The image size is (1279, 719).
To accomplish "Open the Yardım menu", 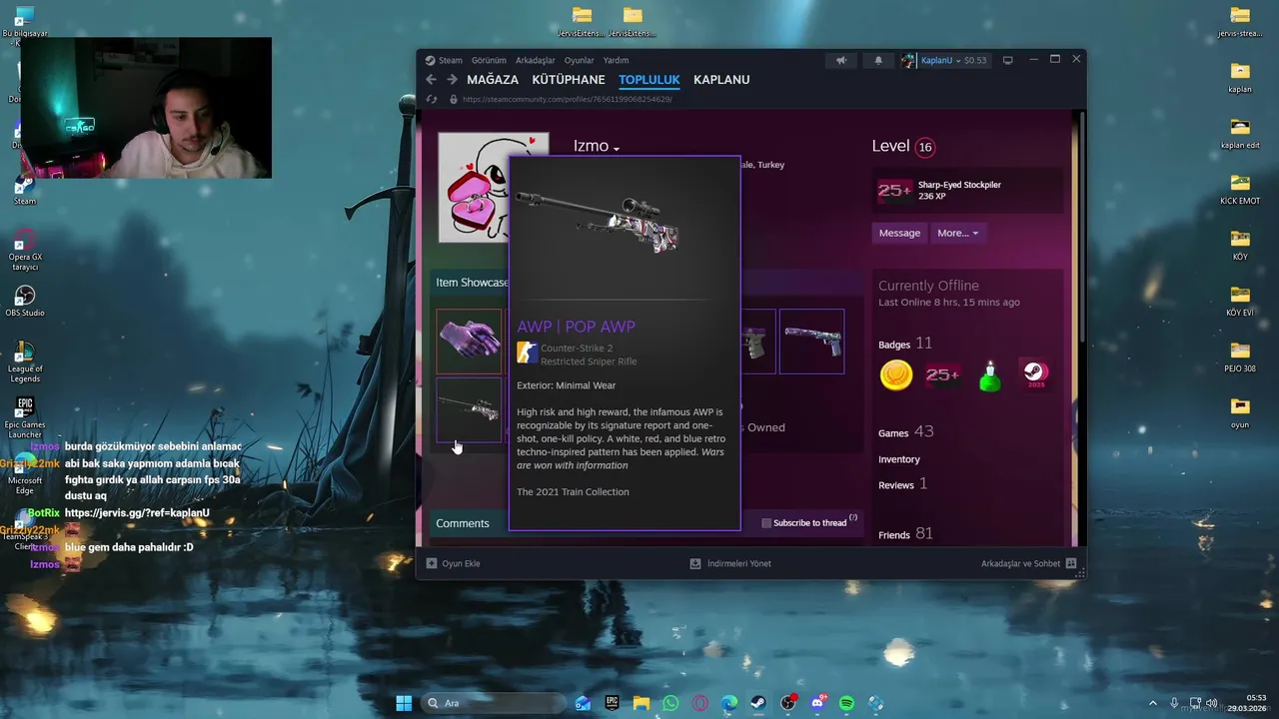I will click(x=616, y=60).
